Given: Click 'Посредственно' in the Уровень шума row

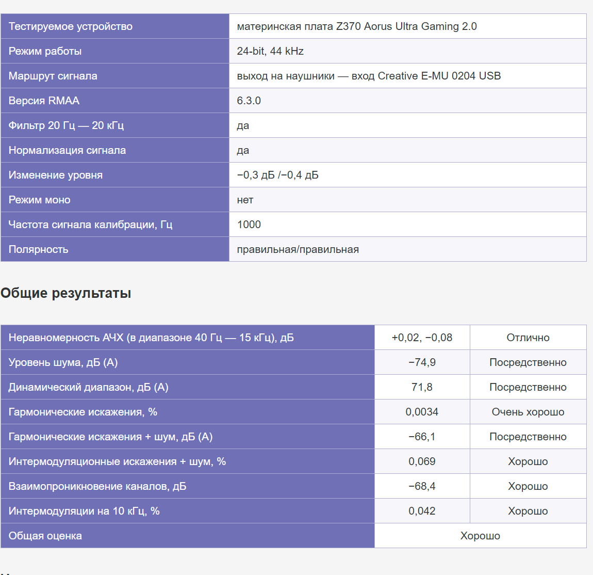Looking at the screenshot, I should 528,362.
